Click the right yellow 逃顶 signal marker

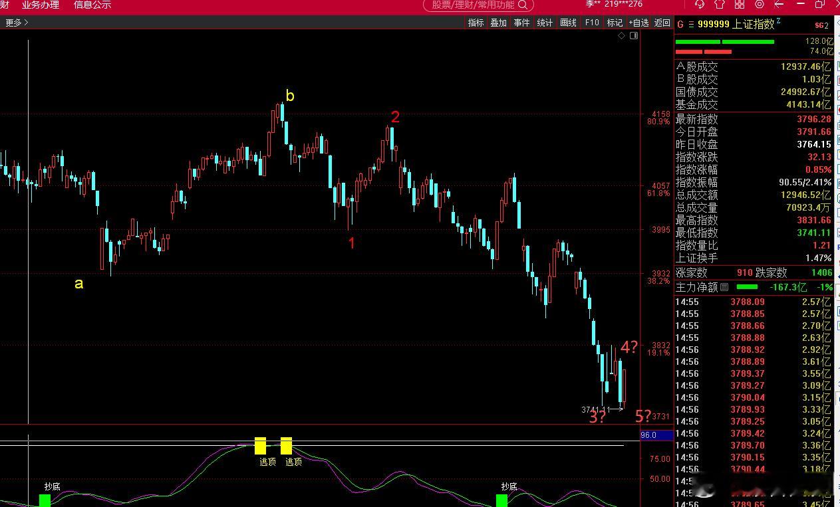pos(286,445)
